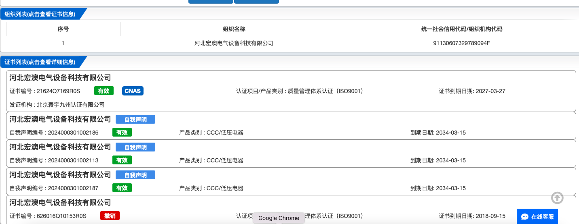Click 有效 badge beside certificate 21624Q7169R0S

coord(104,91)
